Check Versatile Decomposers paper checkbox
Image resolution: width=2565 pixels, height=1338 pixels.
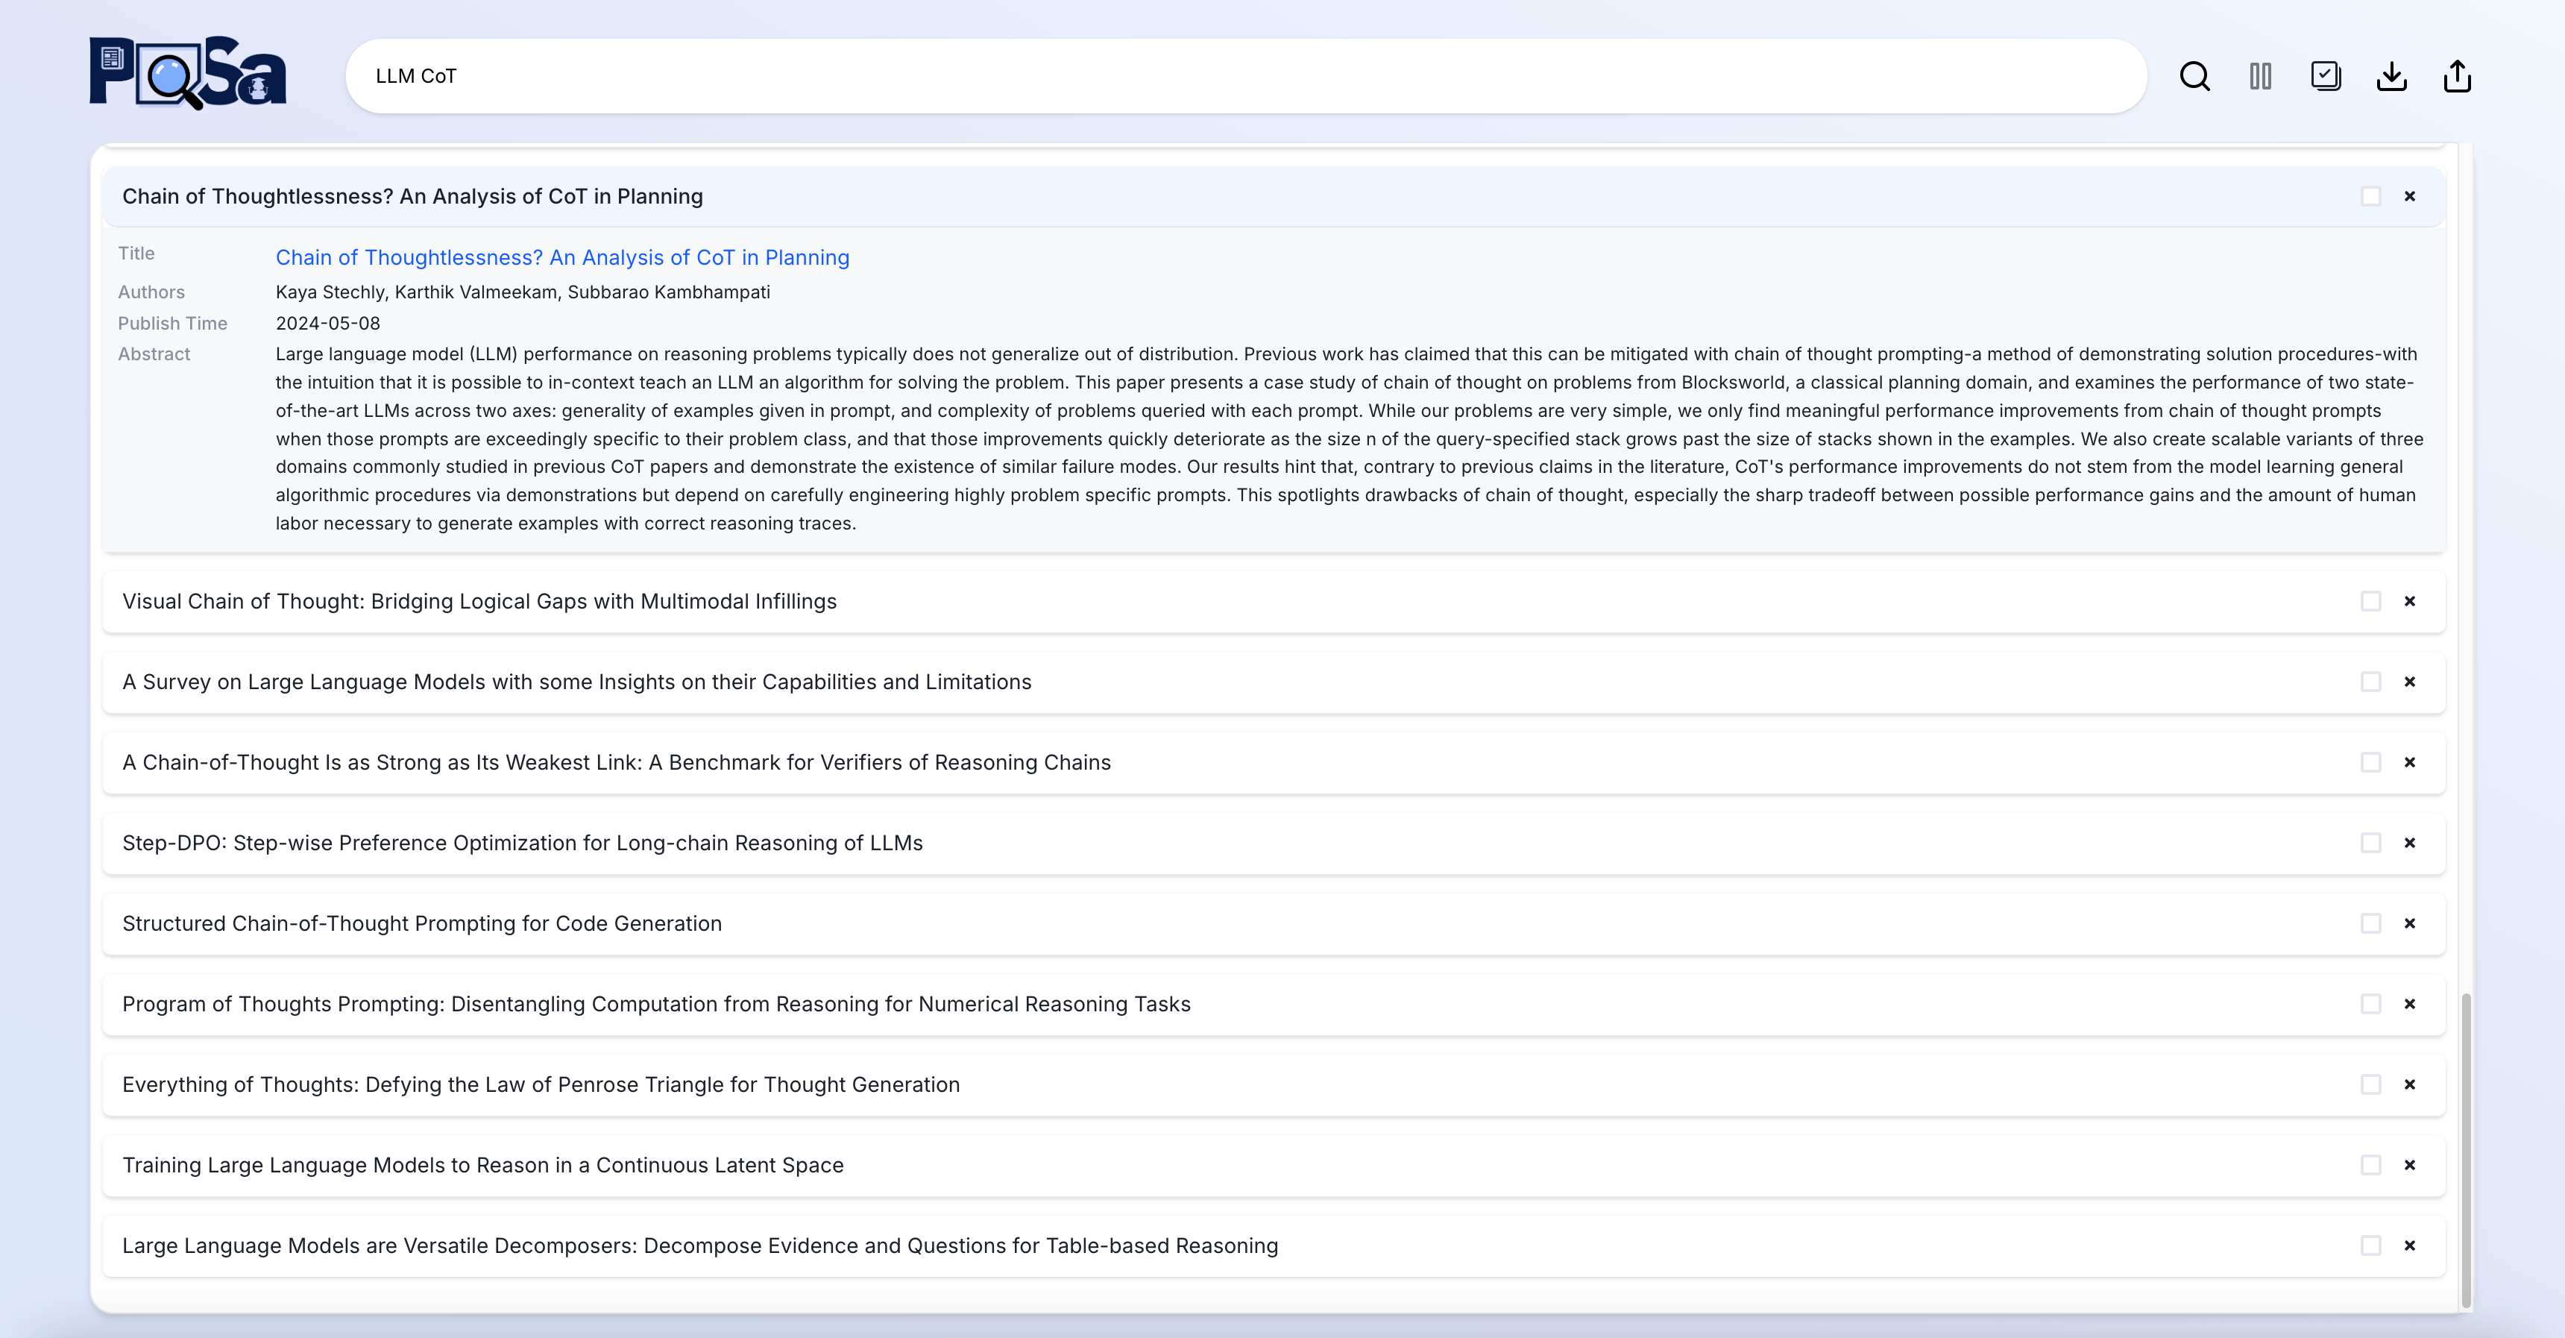point(2371,1246)
